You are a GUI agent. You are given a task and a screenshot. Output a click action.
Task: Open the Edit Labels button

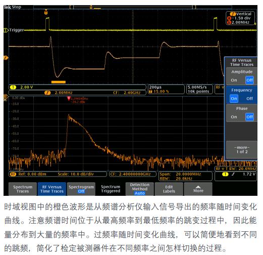(169, 189)
